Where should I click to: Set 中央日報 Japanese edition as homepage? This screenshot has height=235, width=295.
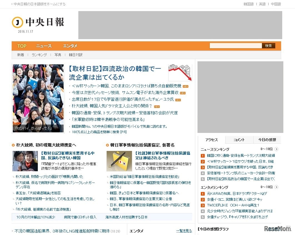pyautogui.click(x=39, y=4)
